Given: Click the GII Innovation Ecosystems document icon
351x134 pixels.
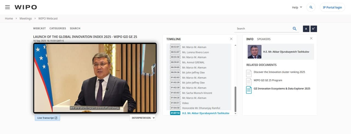Looking at the screenshot, I should 249,90.
